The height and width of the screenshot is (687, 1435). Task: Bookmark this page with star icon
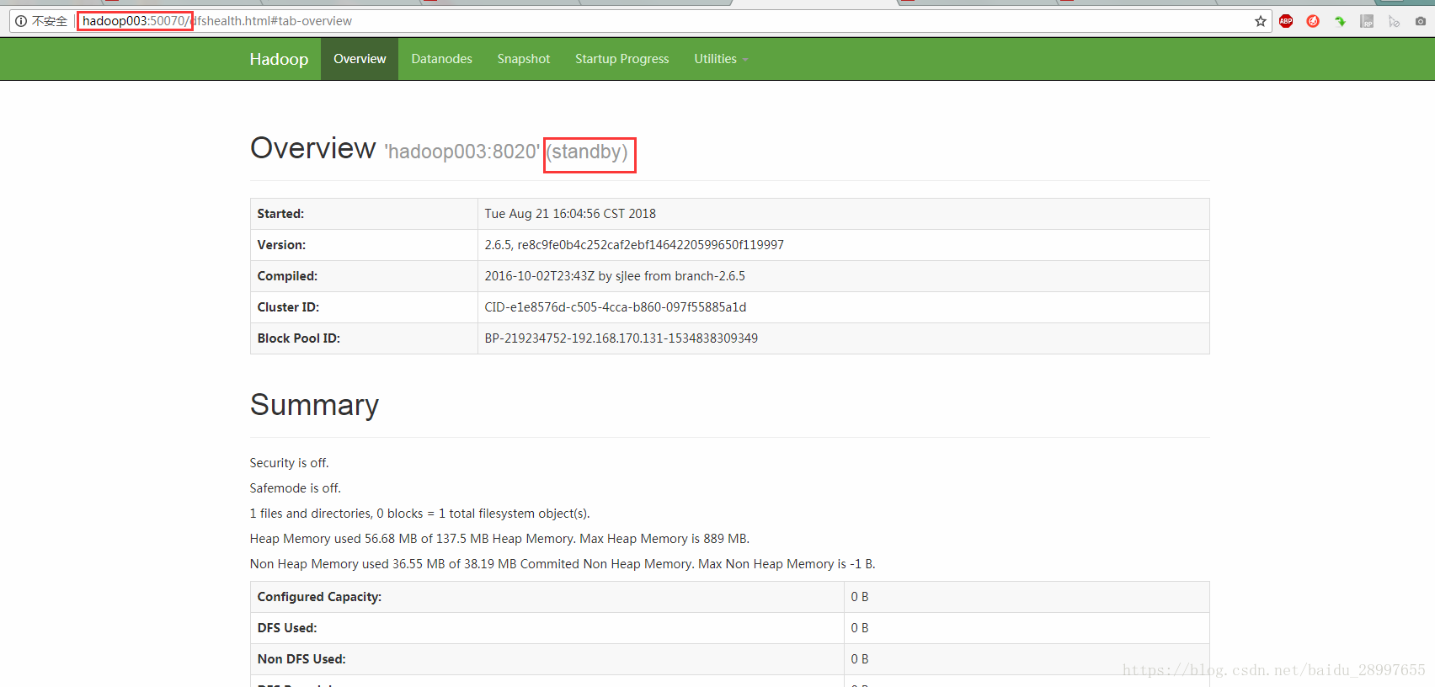pyautogui.click(x=1261, y=21)
